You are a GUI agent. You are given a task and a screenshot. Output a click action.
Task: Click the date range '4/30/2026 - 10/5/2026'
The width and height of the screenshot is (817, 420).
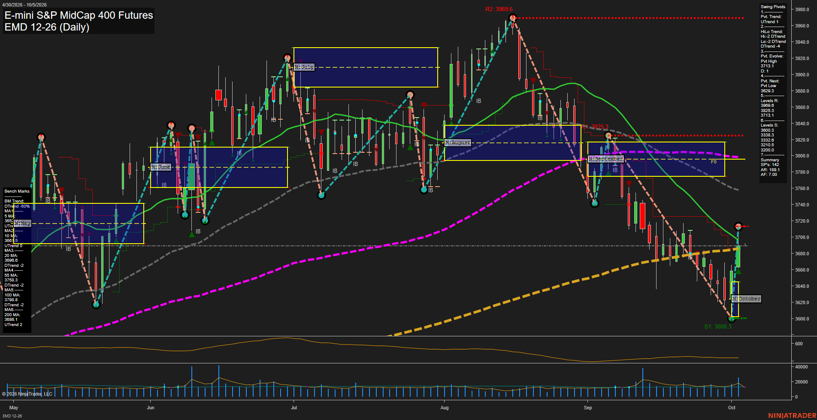(x=24, y=5)
